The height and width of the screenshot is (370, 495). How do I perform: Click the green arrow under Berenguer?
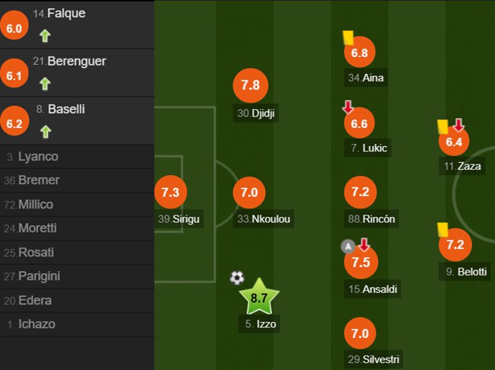coord(45,82)
